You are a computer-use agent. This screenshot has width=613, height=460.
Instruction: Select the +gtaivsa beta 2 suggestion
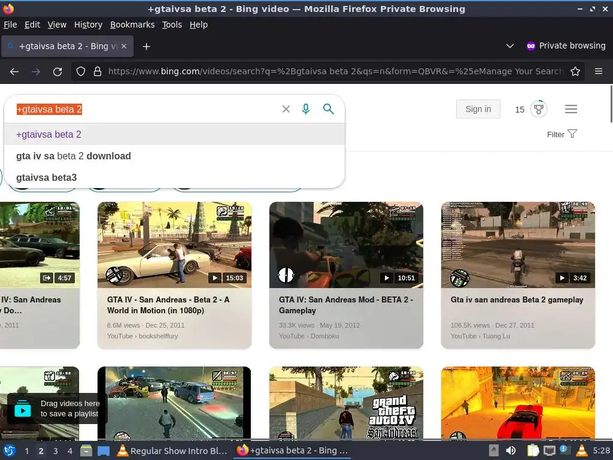174,135
